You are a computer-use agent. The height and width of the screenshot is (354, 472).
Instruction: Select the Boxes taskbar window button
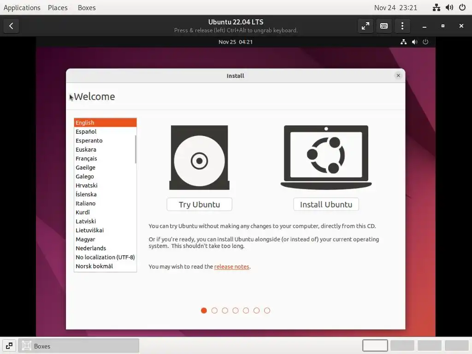pyautogui.click(x=78, y=346)
